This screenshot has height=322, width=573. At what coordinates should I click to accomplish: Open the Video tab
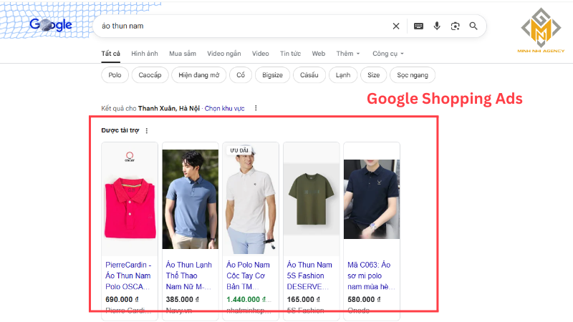(x=261, y=54)
